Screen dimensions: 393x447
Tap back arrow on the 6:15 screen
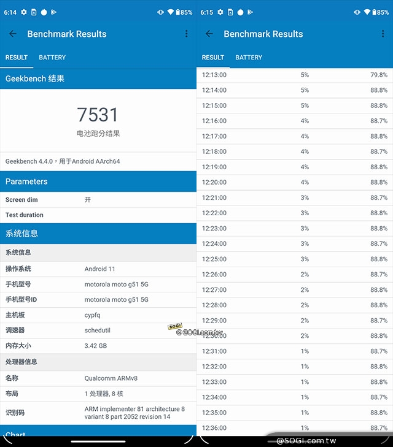tap(209, 34)
